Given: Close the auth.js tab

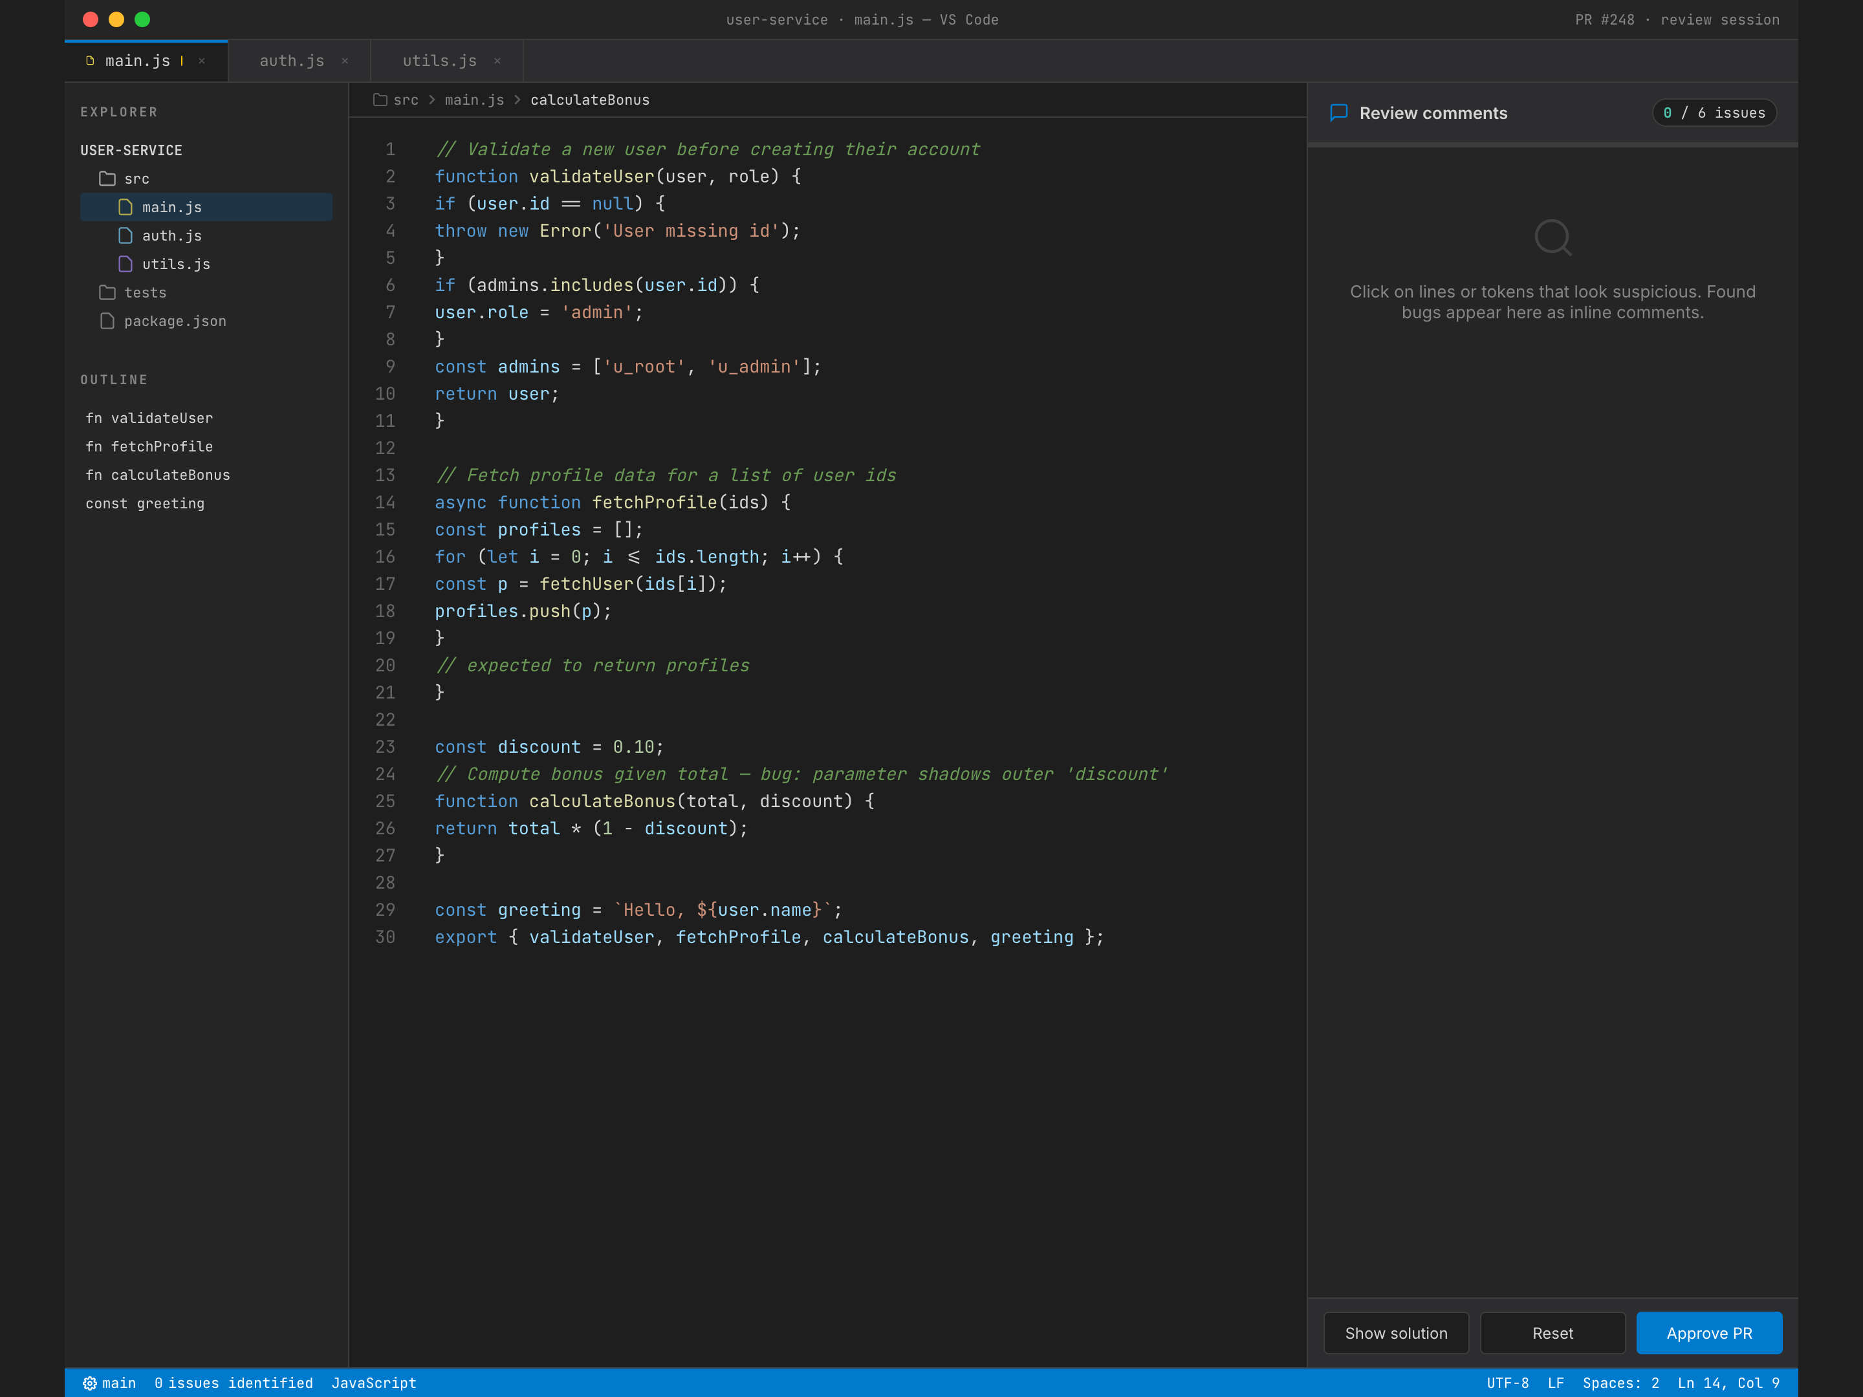Looking at the screenshot, I should click(345, 61).
